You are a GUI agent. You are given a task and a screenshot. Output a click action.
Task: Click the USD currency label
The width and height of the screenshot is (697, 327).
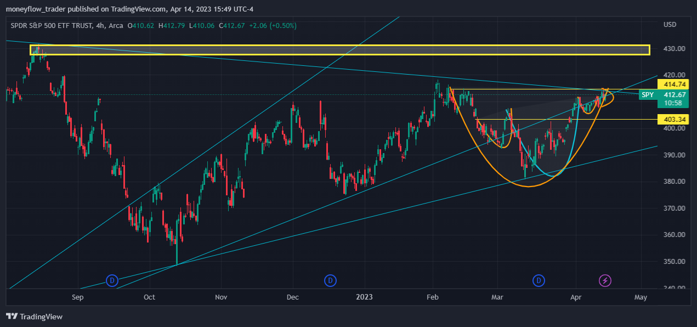[x=670, y=25]
